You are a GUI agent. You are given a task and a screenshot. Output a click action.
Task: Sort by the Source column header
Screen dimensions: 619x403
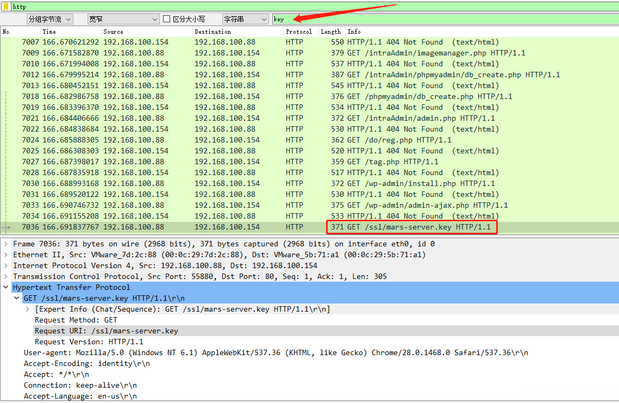(146, 32)
